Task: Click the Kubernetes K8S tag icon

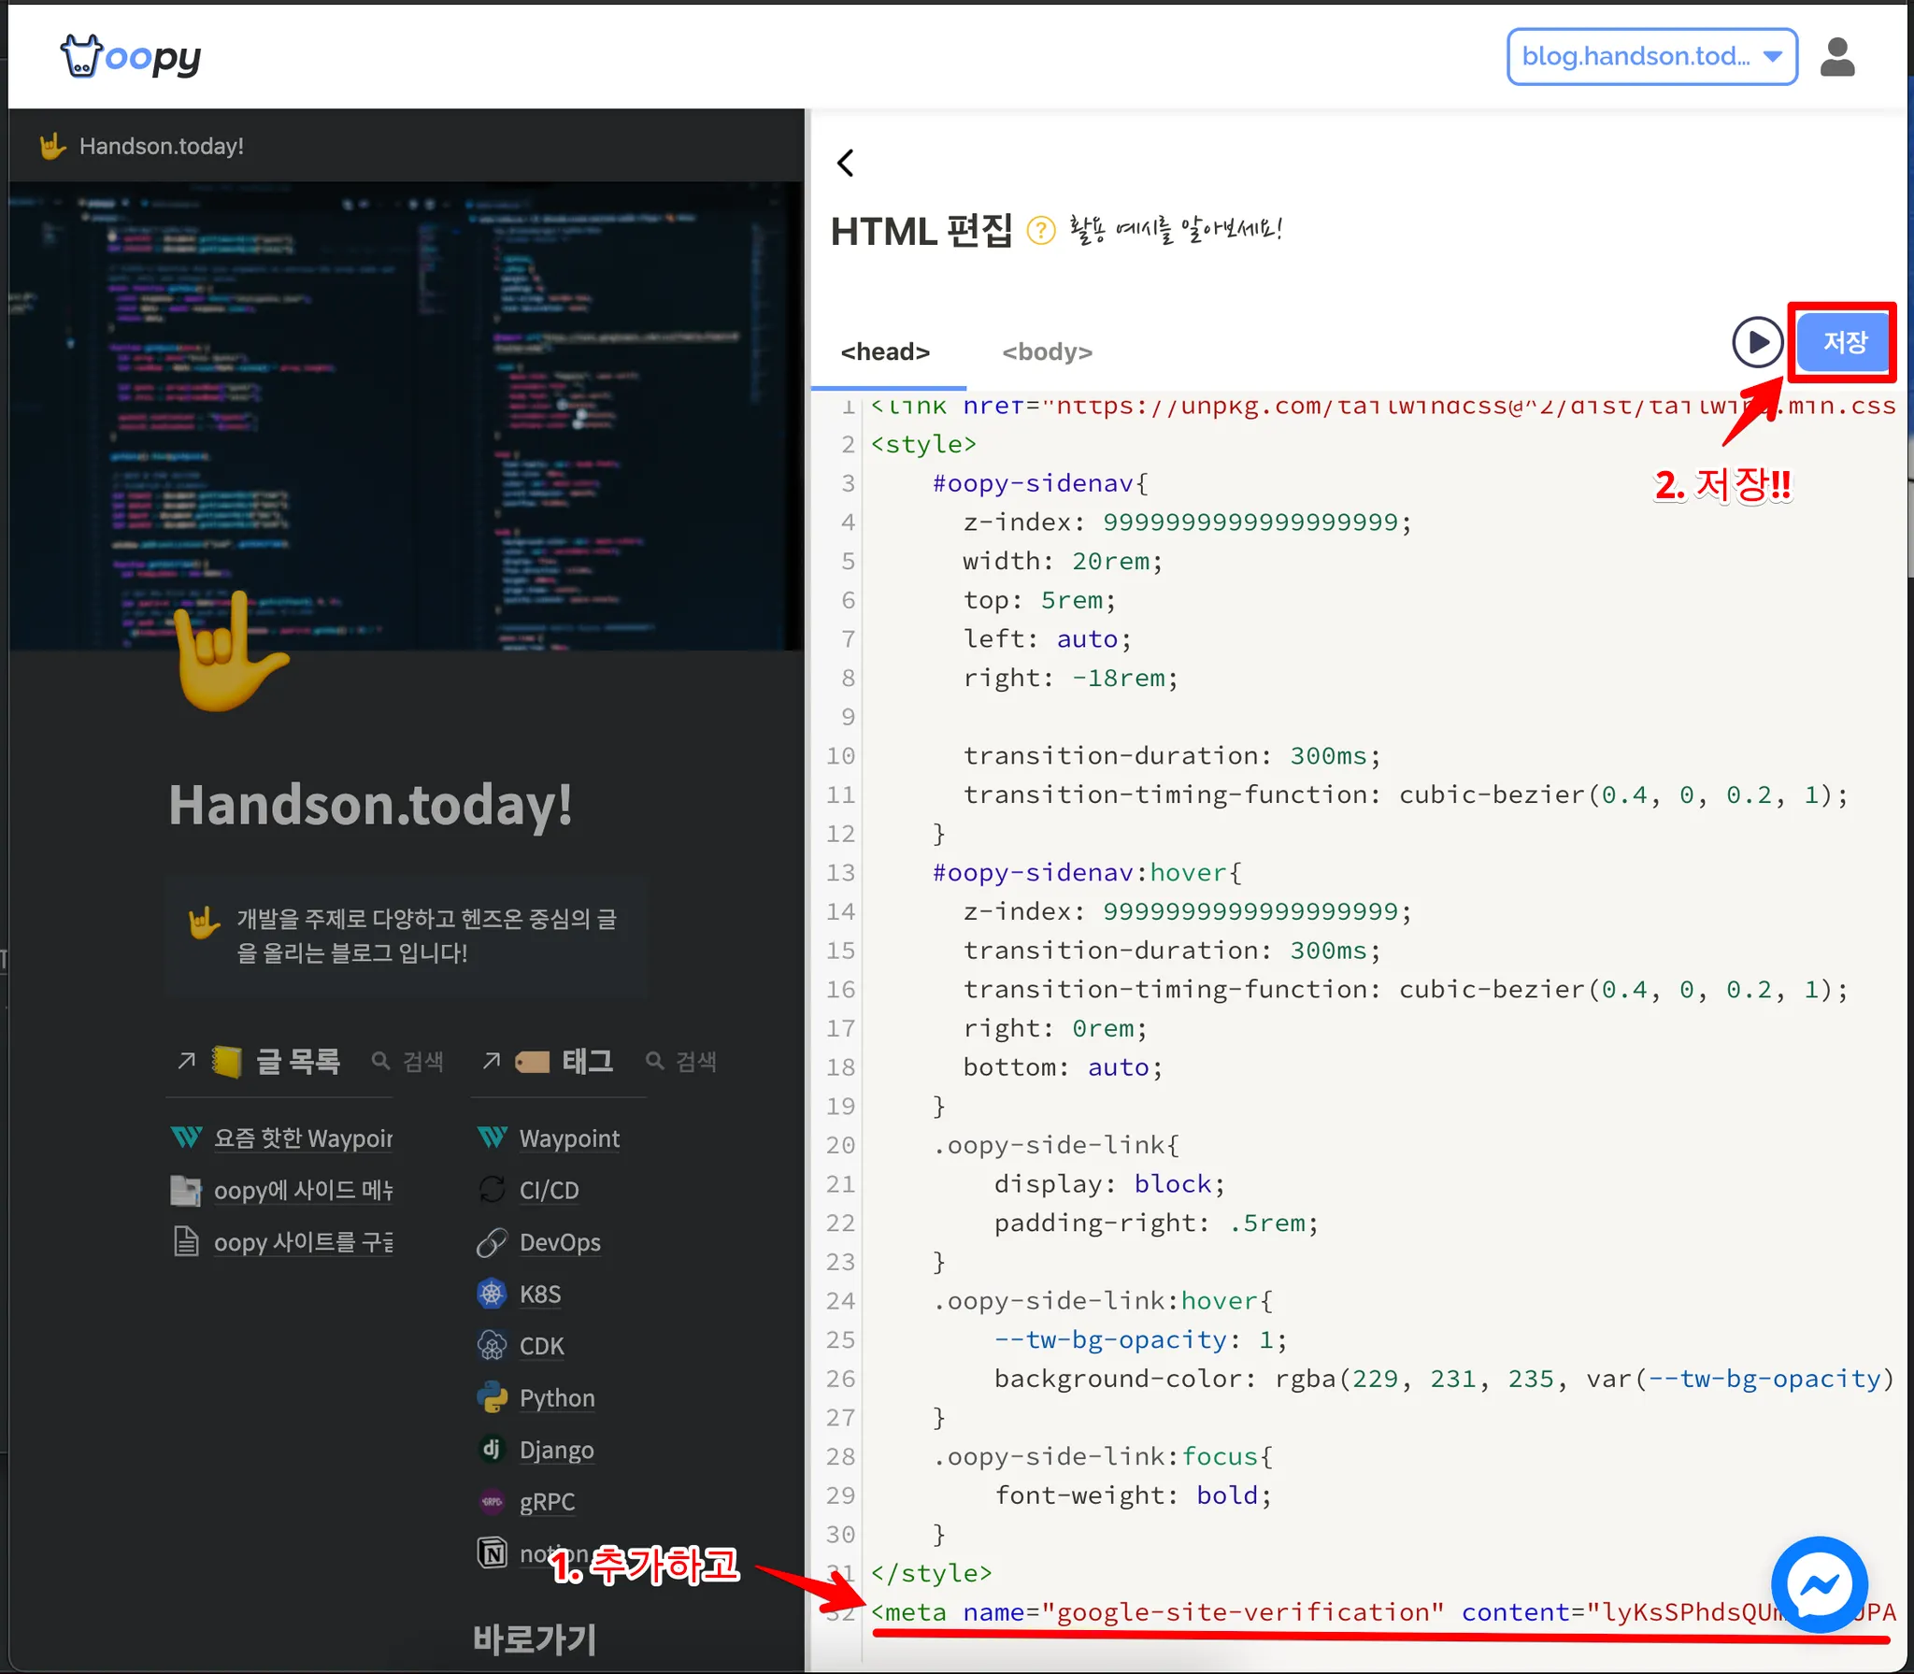Action: point(492,1294)
